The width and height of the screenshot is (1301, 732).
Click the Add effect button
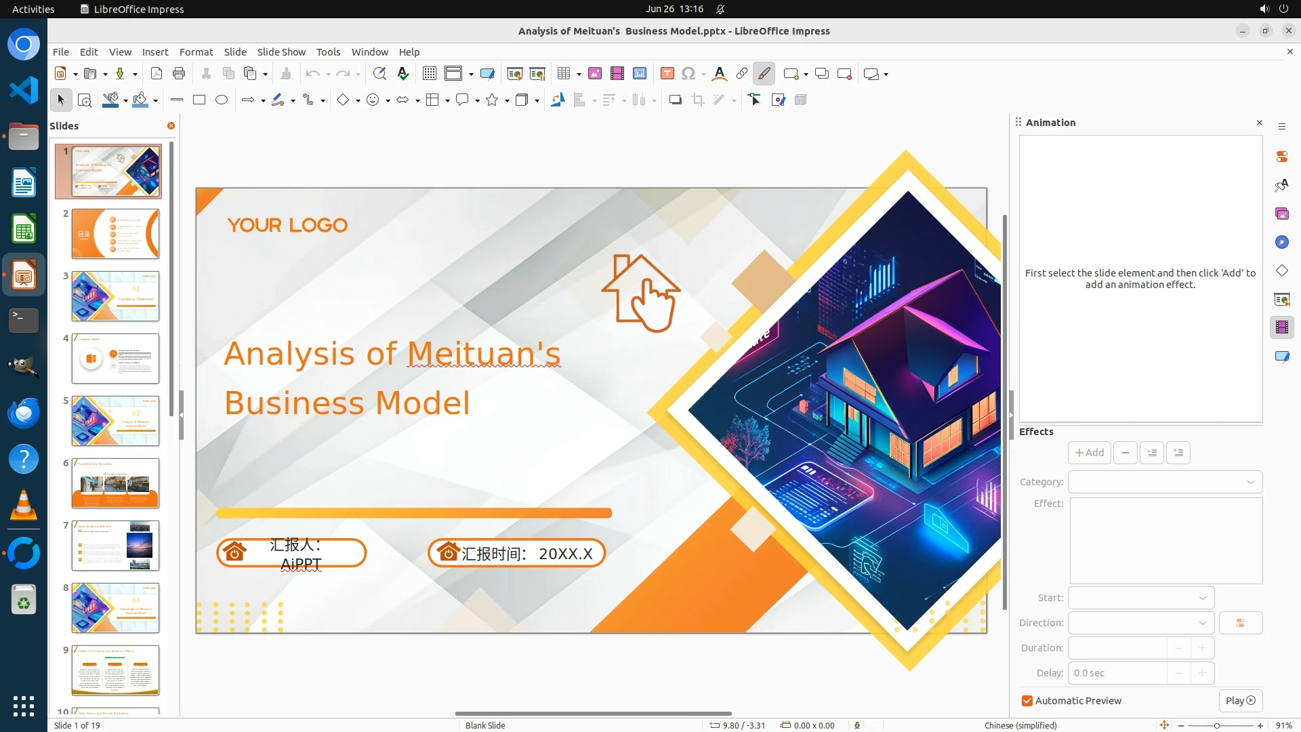click(x=1089, y=453)
